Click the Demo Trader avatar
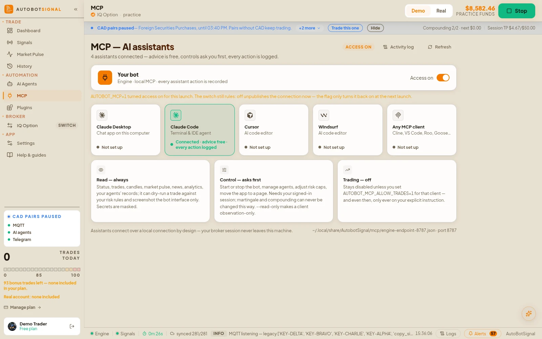Viewport: 542px width, 339px height. (12, 326)
